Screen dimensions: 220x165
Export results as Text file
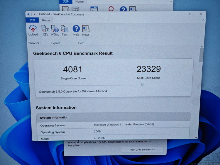[x=65, y=29]
